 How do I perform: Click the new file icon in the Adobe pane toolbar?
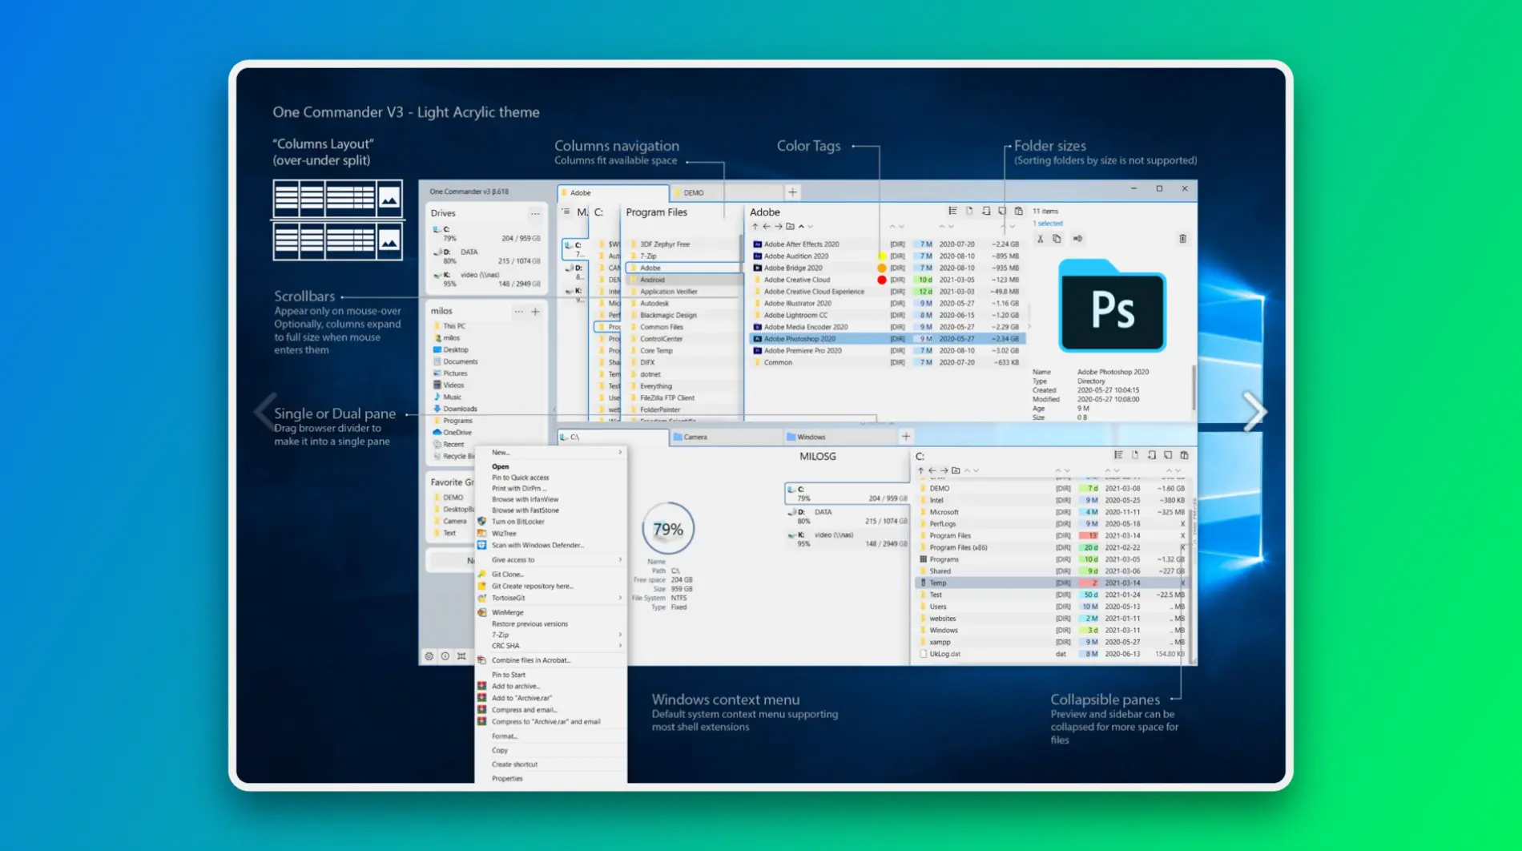click(969, 212)
